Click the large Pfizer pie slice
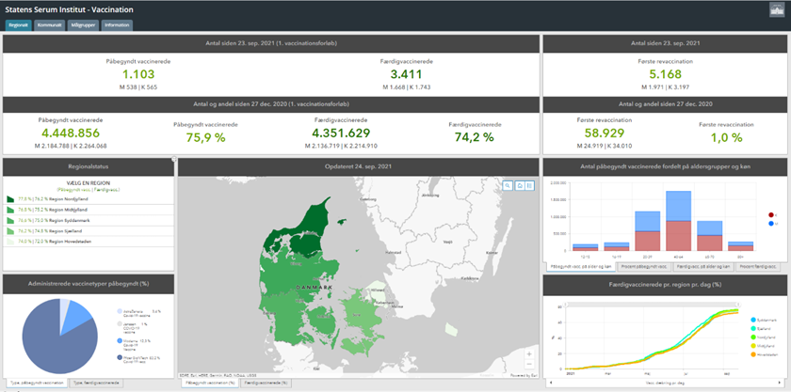Viewport: 791px width, 392px height. tap(56, 348)
